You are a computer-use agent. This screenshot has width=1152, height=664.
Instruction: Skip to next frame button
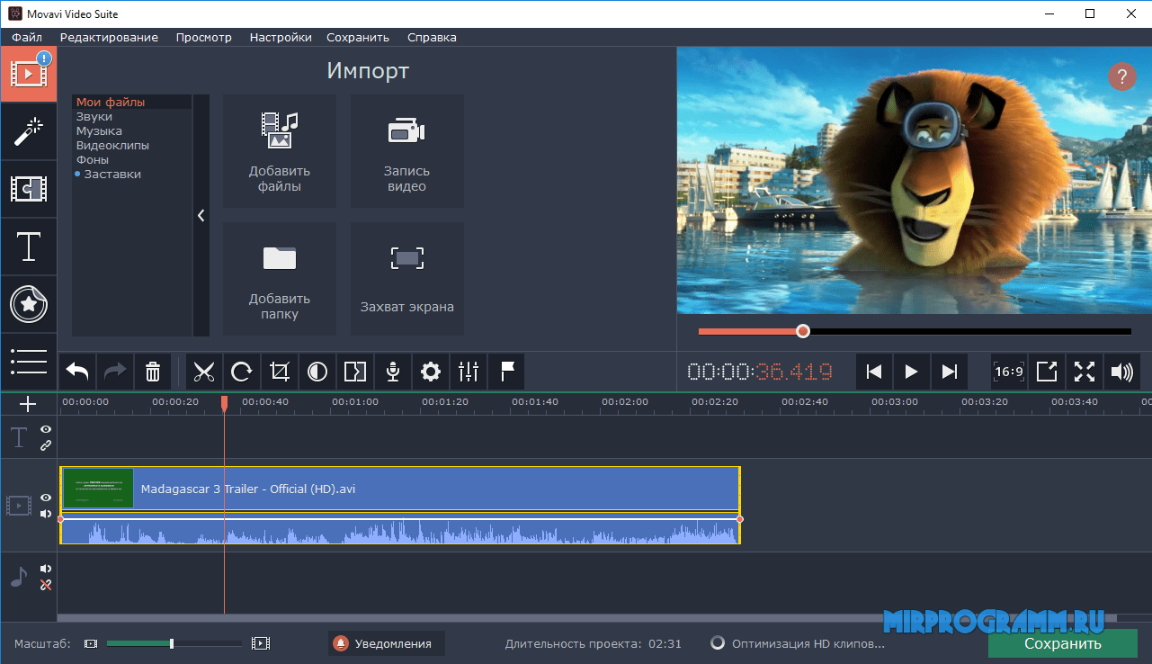click(x=949, y=372)
